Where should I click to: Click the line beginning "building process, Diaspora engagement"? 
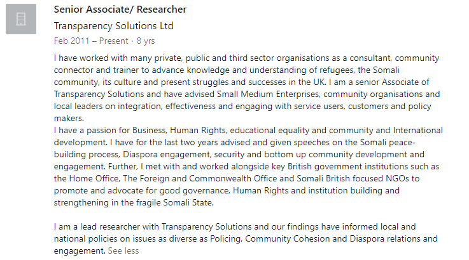(239, 155)
